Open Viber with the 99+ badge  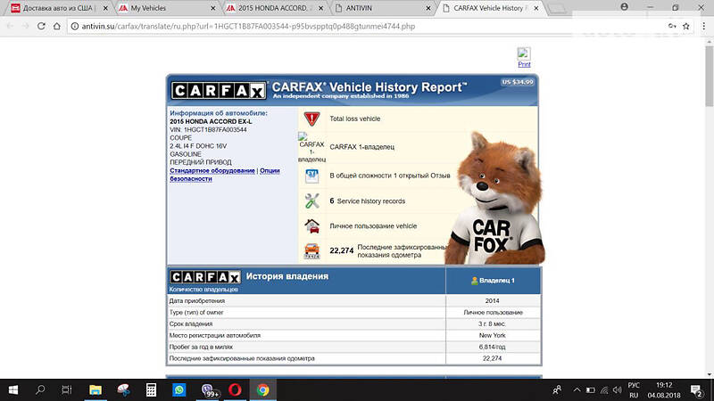pyautogui.click(x=208, y=389)
